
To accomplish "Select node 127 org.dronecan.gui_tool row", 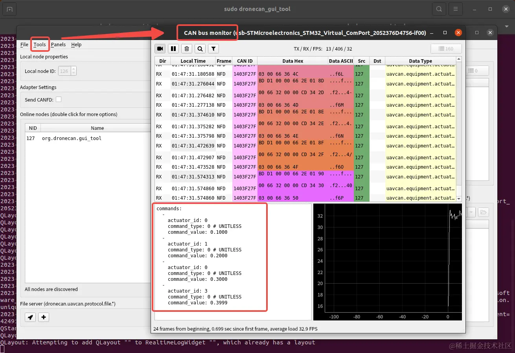I will (88, 138).
